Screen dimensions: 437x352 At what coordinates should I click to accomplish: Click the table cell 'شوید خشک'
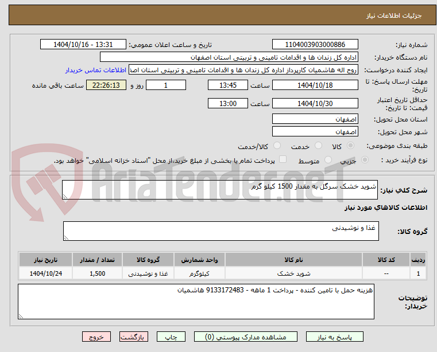[293, 273]
